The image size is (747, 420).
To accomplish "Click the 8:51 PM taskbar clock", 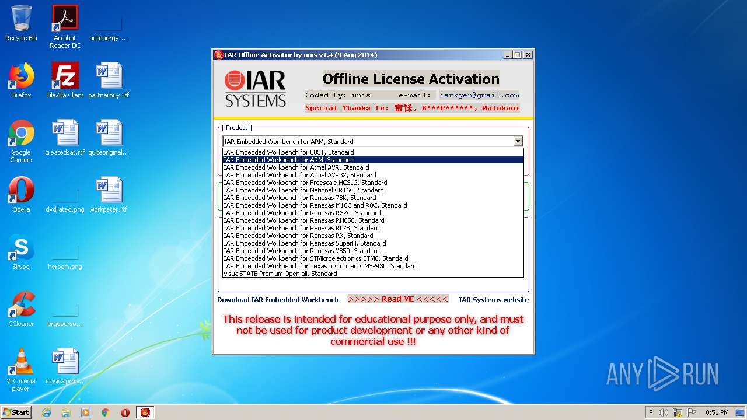I will (x=717, y=412).
